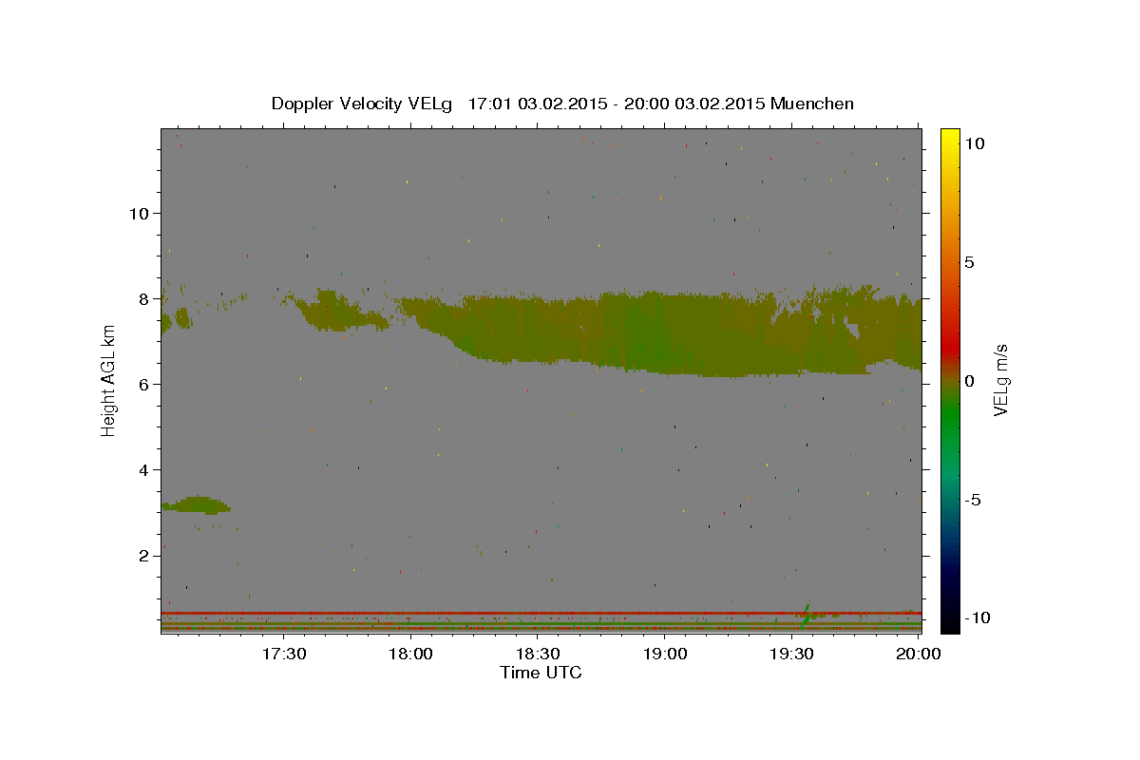Click the colorbar value 5 label

[x=968, y=262]
